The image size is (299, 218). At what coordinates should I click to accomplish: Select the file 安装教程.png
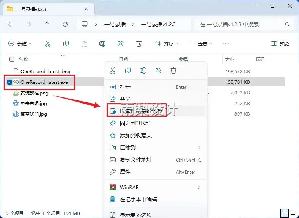point(34,93)
